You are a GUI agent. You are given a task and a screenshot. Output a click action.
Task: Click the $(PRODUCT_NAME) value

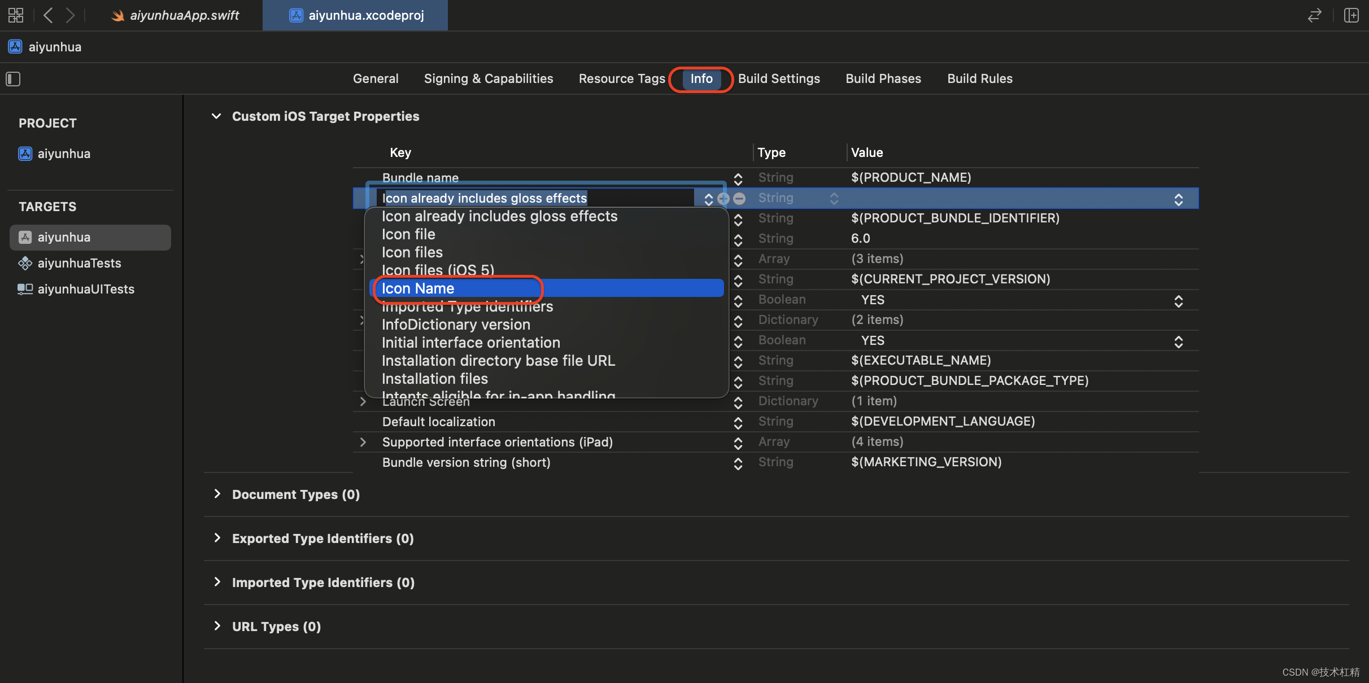(x=911, y=177)
